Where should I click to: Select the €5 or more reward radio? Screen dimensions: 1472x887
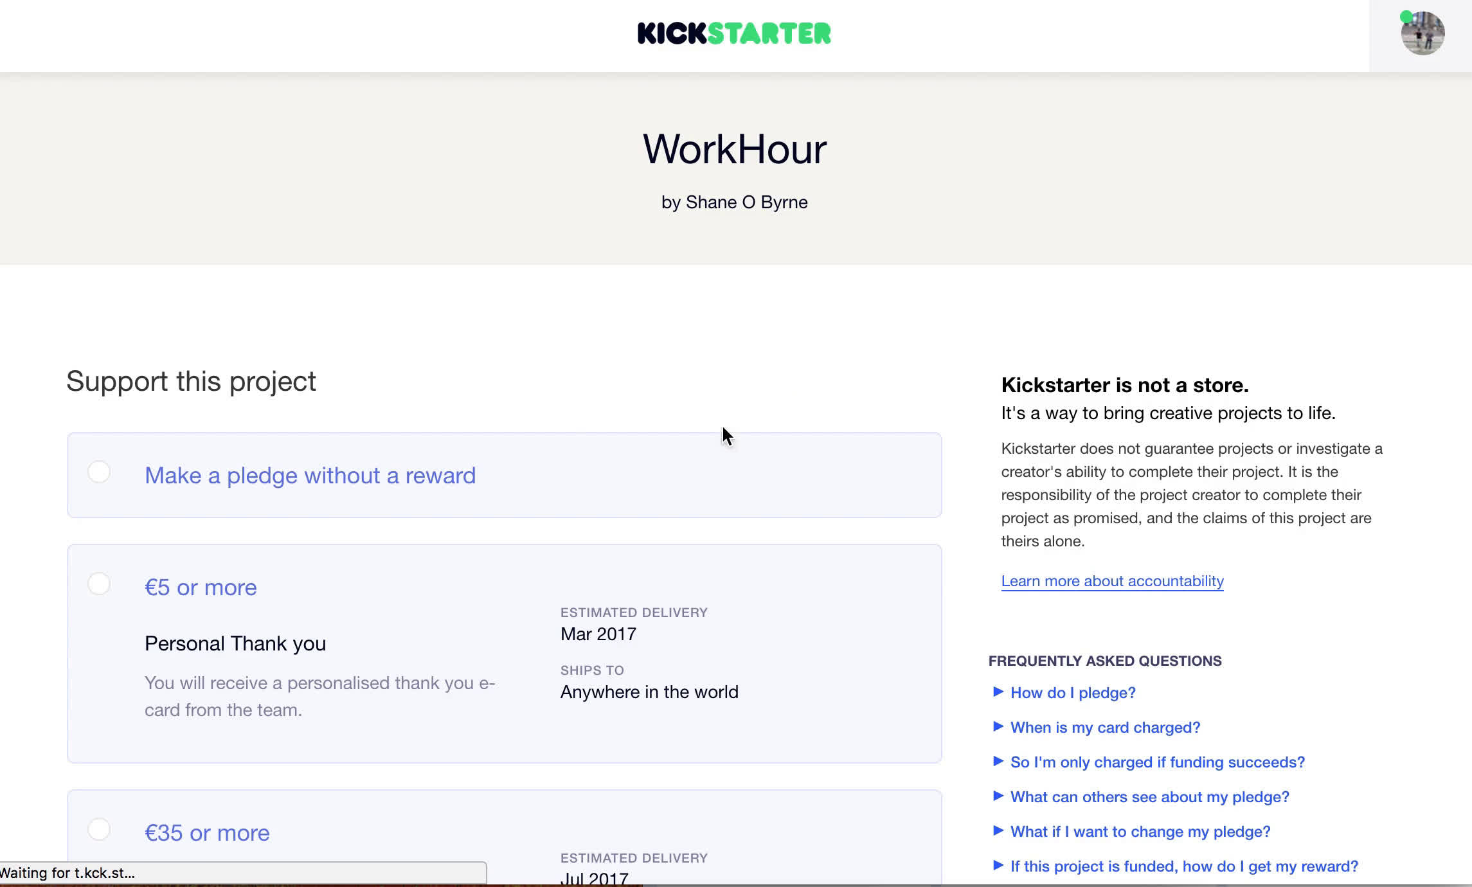point(99,584)
